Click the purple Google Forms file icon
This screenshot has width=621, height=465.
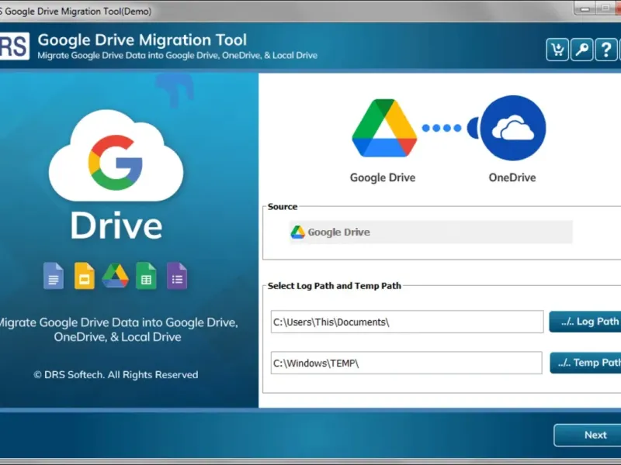click(x=177, y=276)
